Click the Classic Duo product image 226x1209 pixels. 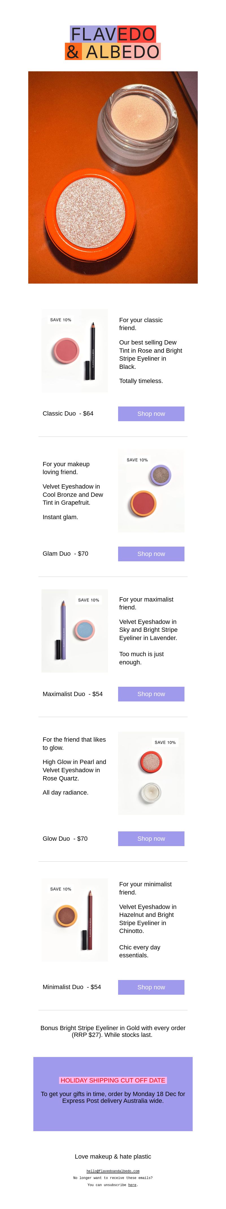pyautogui.click(x=74, y=351)
